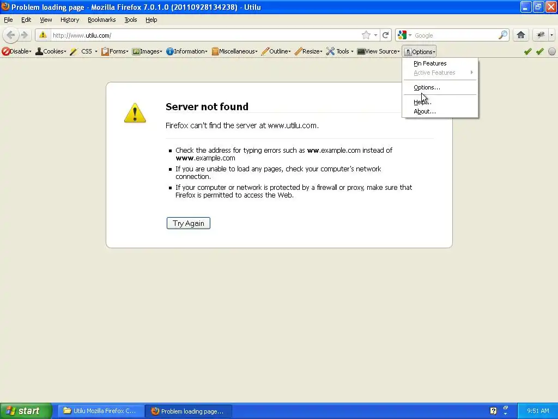Click the gray circle status icon

(552, 52)
